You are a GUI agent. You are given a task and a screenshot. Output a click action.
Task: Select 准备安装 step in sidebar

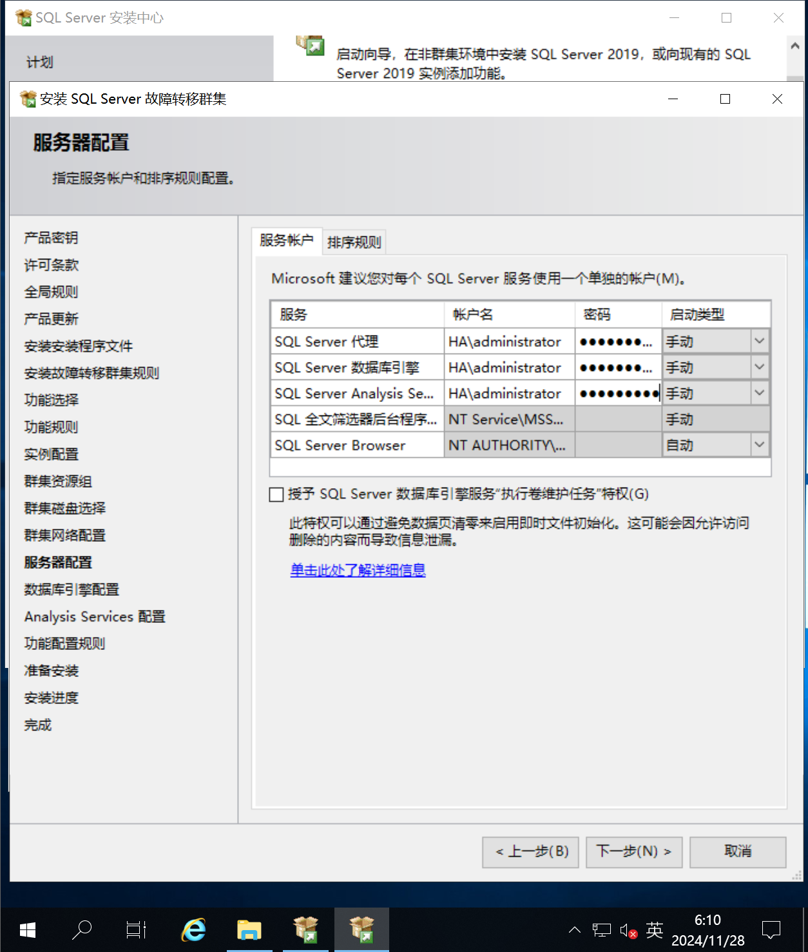click(51, 671)
